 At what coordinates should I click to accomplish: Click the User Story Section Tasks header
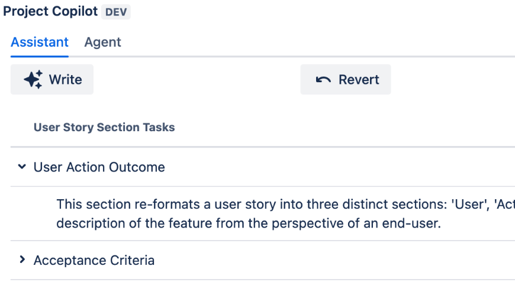point(104,127)
